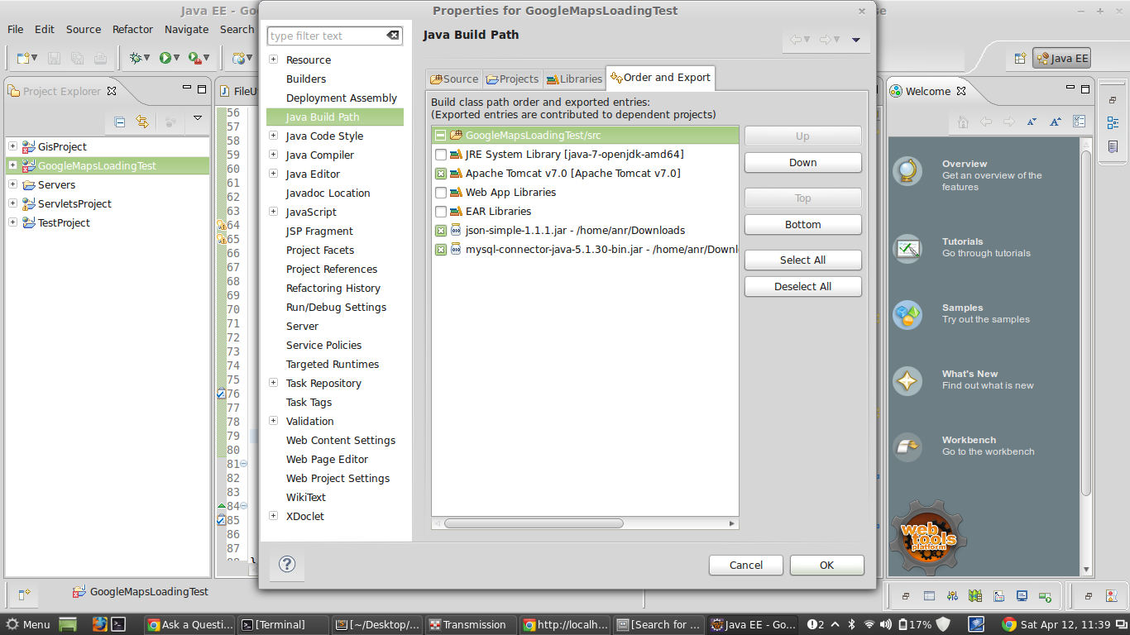Click the Debug bug icon in the toolbar
1130x635 pixels.
point(136,58)
